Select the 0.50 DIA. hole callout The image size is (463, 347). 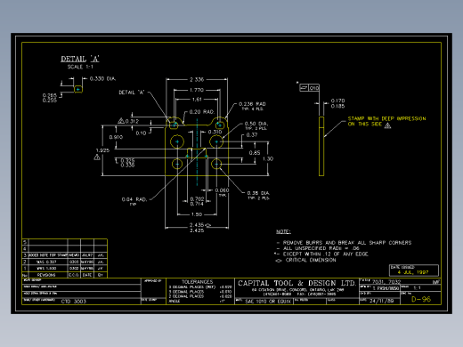pos(256,125)
